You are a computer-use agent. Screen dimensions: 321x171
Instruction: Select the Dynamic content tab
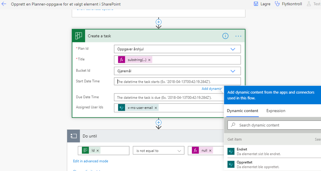tap(243, 111)
